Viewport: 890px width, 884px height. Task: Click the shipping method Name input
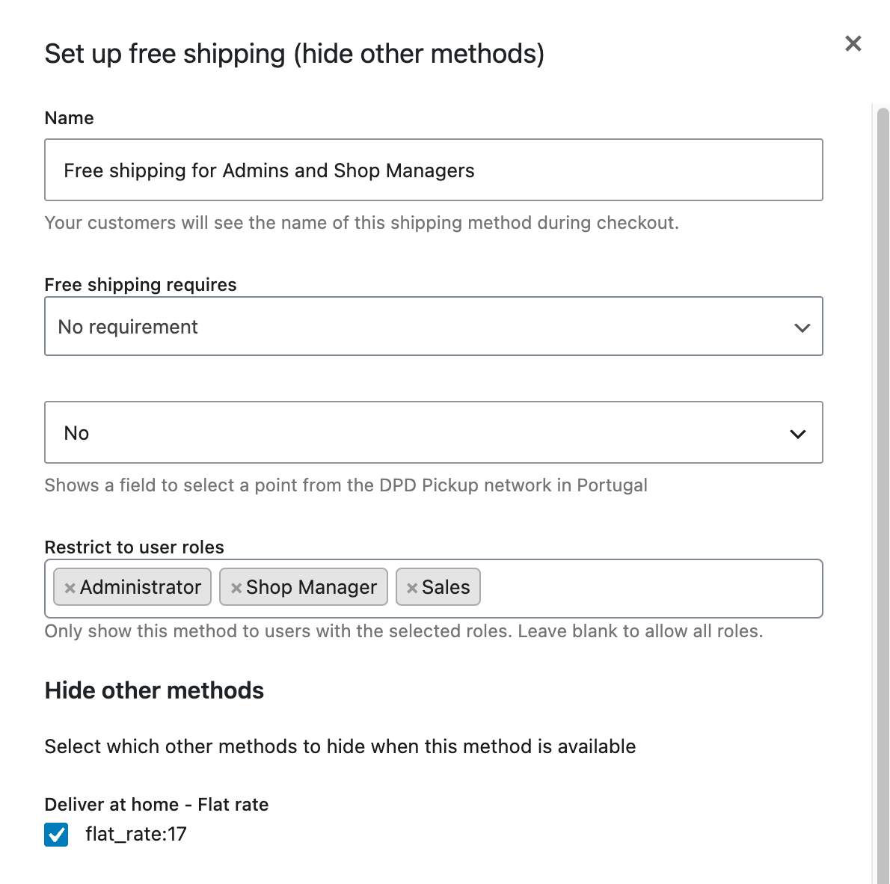click(434, 170)
